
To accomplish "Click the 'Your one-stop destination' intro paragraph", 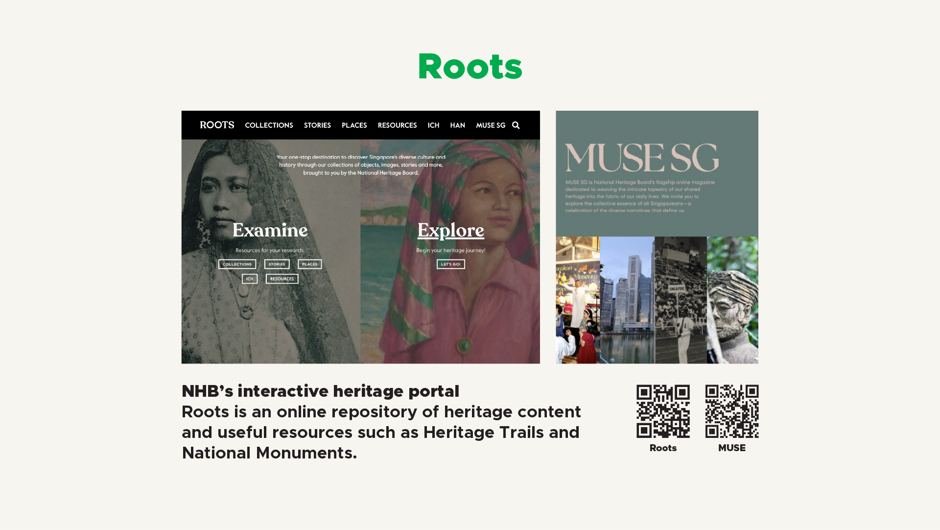I will pyautogui.click(x=361, y=165).
